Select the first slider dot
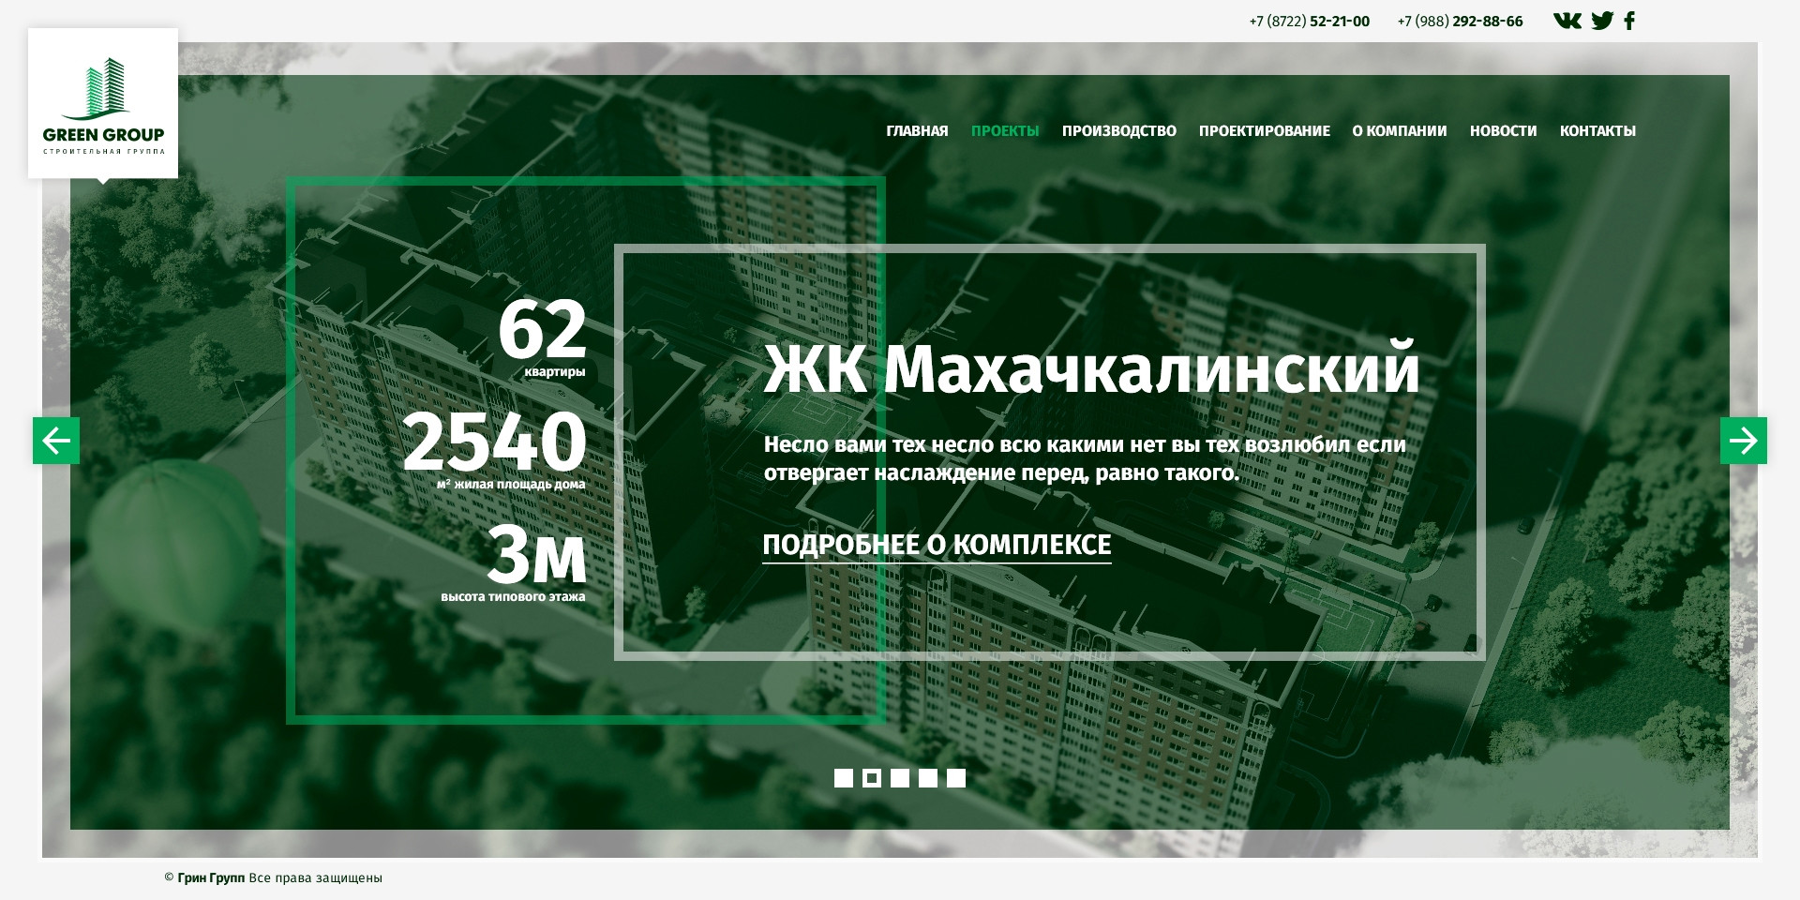This screenshot has height=900, width=1800. coord(844,778)
